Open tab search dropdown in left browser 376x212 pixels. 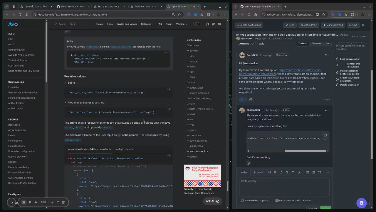pyautogui.click(x=6, y=6)
